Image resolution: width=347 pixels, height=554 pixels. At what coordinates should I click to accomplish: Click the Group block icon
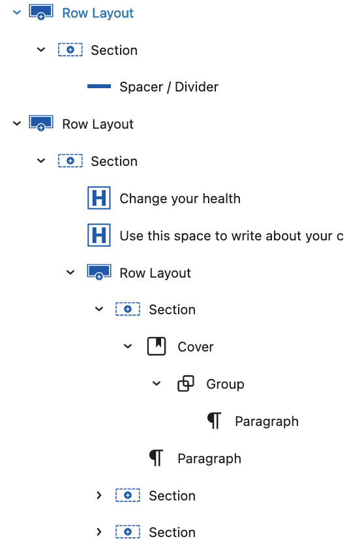(185, 383)
